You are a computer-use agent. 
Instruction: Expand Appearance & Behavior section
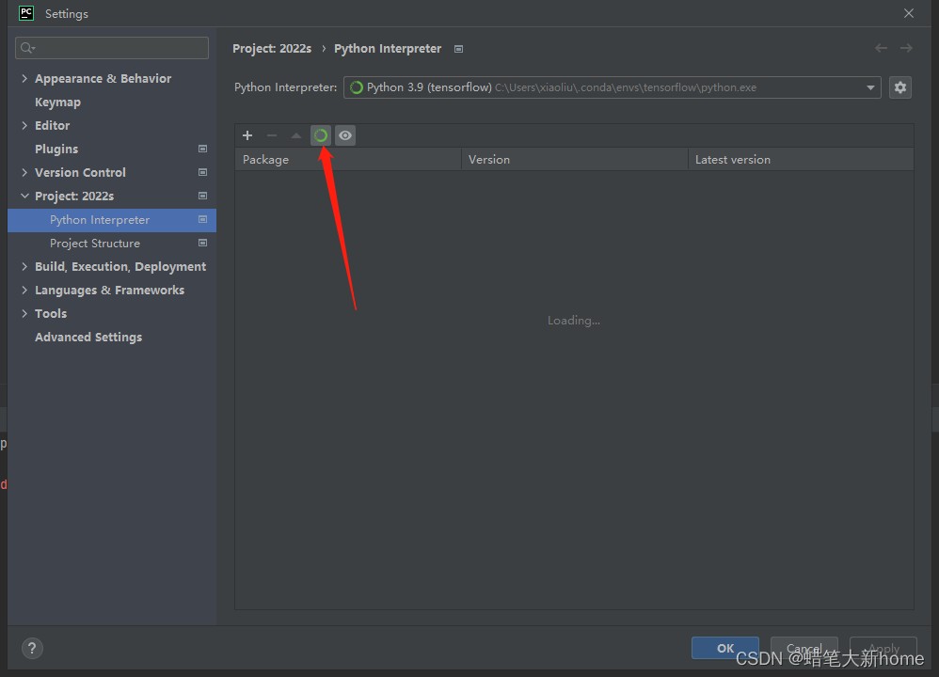(x=24, y=78)
